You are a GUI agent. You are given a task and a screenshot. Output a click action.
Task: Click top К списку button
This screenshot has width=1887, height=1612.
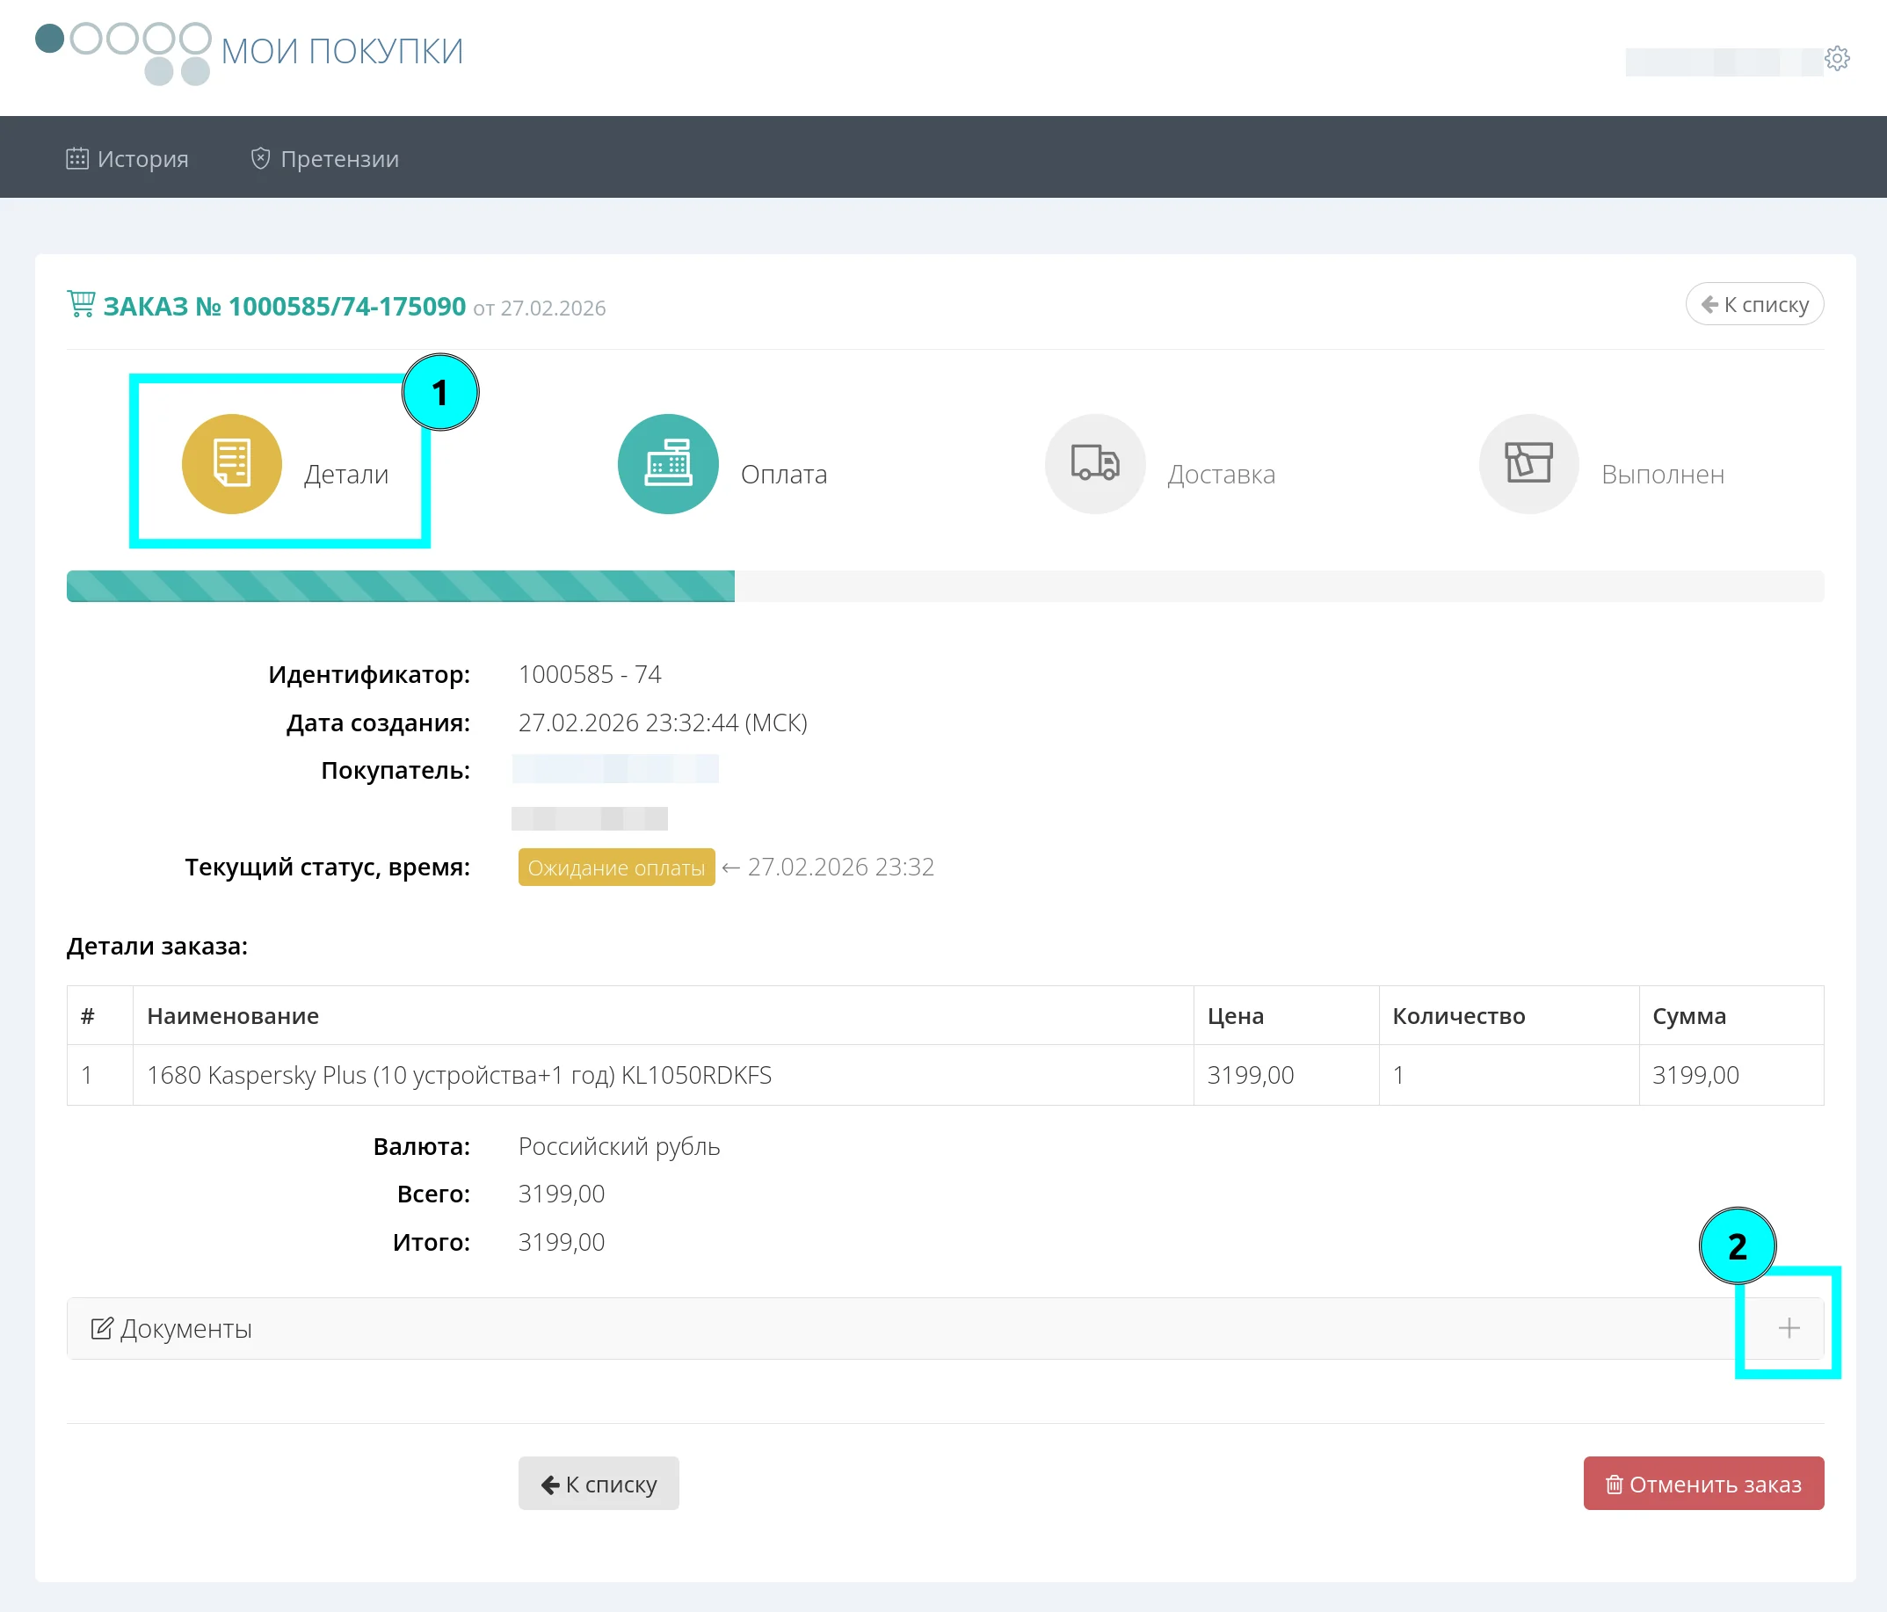(1753, 304)
